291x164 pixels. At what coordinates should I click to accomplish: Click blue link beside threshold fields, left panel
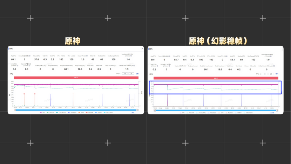pos(137,74)
